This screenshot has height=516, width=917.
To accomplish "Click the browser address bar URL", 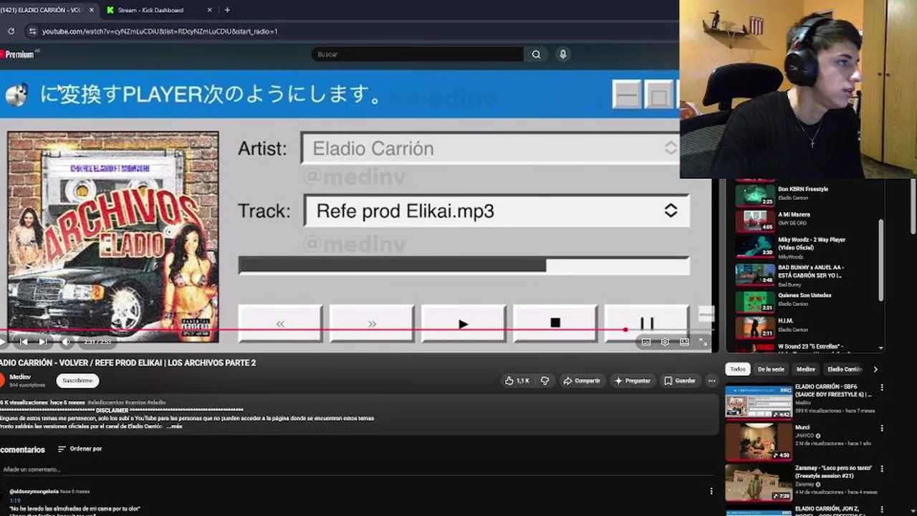I will pos(160,31).
